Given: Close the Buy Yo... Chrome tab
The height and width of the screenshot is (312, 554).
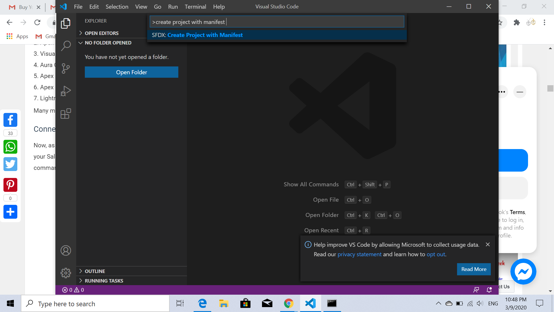Looking at the screenshot, I should point(39,7).
